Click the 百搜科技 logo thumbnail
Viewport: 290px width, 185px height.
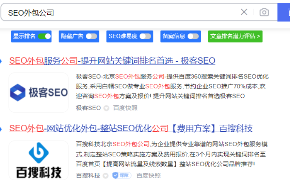pyautogui.click(x=39, y=160)
